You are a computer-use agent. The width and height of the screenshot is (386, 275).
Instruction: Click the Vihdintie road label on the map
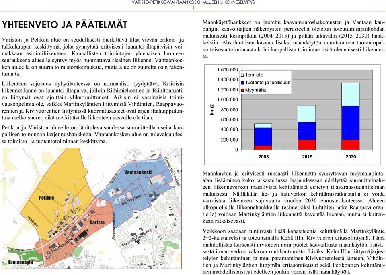click(33, 221)
